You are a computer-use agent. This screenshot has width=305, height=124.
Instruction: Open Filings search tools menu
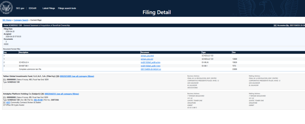tap(67, 8)
